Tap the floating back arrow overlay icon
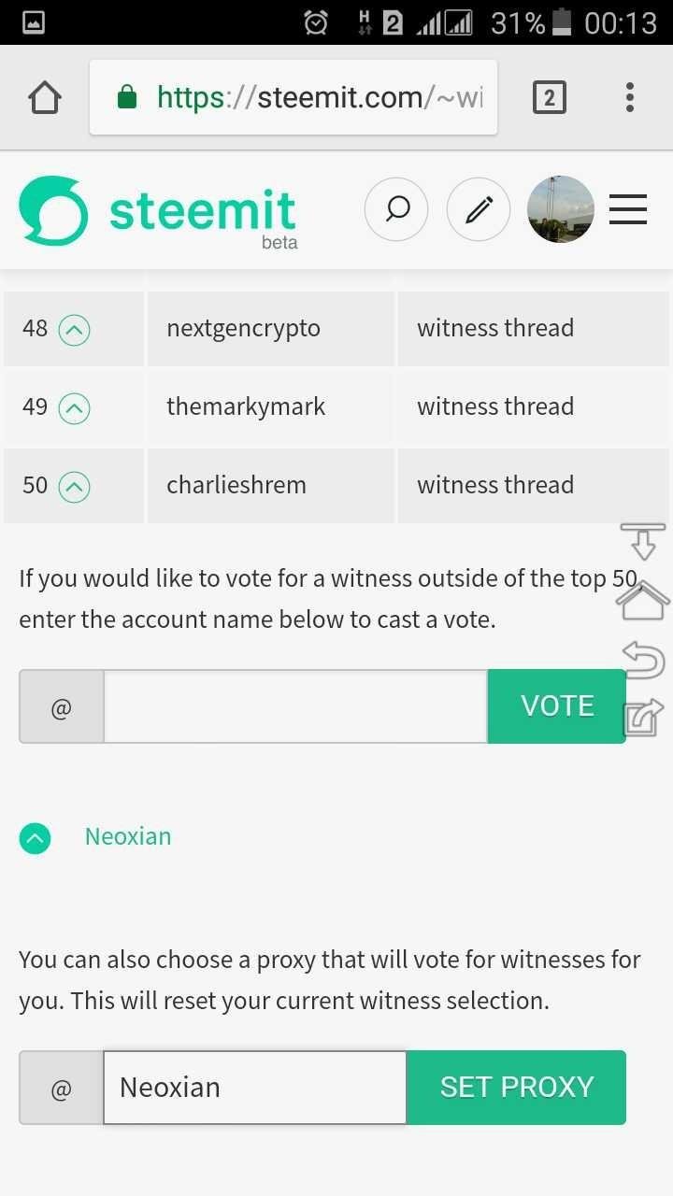This screenshot has width=673, height=1196. [643, 660]
